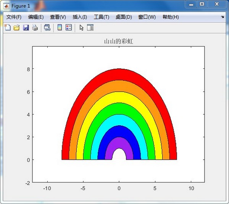229x204 pixels.
Task: Click the y-axis tick label -2
Action: point(27,183)
